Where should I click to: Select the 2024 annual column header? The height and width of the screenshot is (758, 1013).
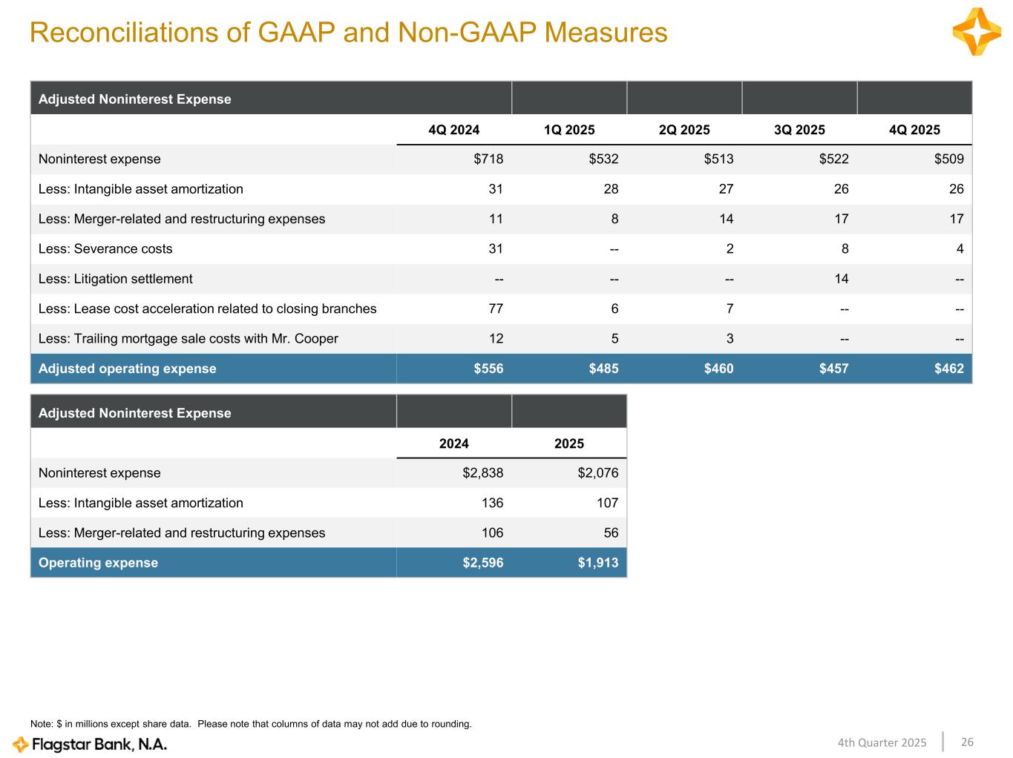click(453, 444)
